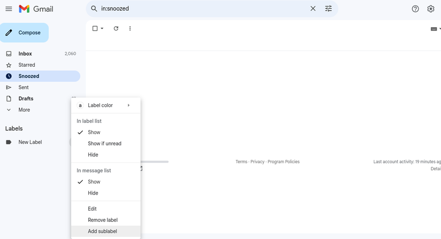Choose Show if unread option
This screenshot has width=441, height=239.
104,143
